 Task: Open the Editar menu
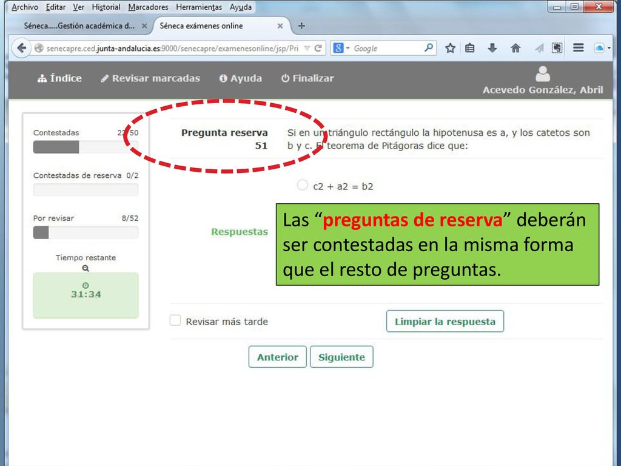coord(56,7)
